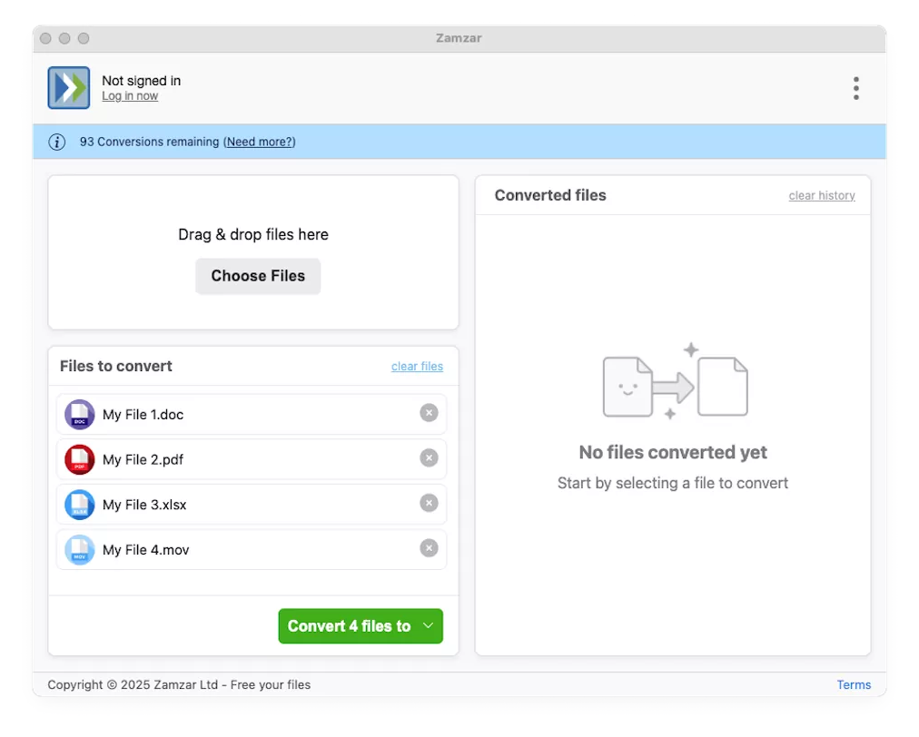Click the clear files link
Image resolution: width=919 pixels, height=737 pixels.
tap(418, 366)
